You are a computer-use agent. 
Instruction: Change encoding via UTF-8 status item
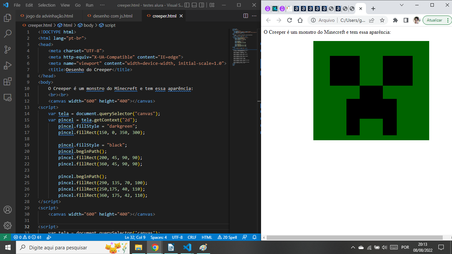(x=177, y=237)
